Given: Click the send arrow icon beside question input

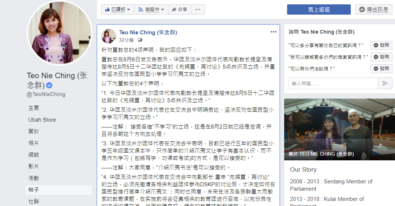Looking at the screenshot, I should [x=385, y=83].
